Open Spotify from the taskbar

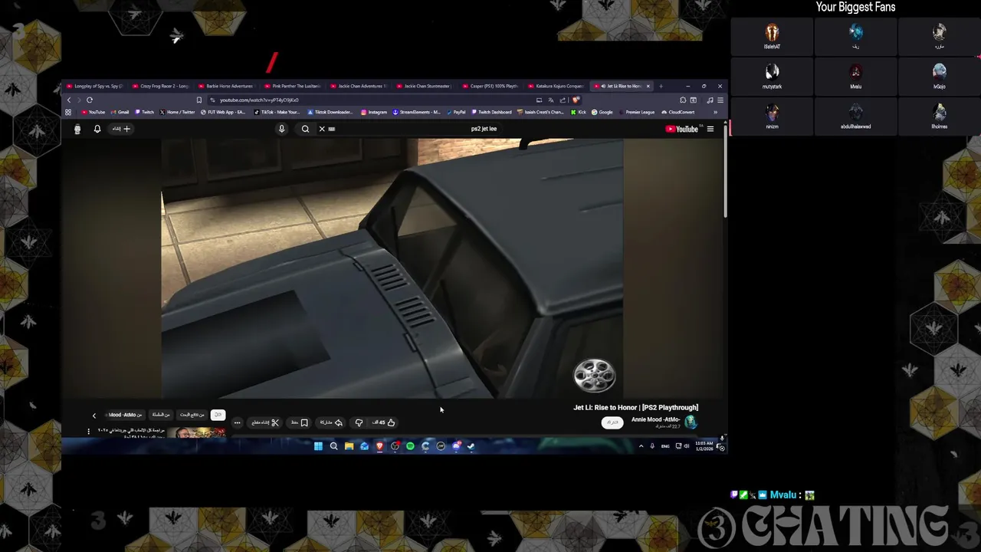tap(410, 446)
